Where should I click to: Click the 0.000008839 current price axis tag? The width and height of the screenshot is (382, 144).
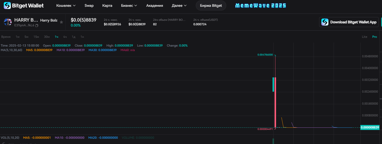[x=370, y=127]
